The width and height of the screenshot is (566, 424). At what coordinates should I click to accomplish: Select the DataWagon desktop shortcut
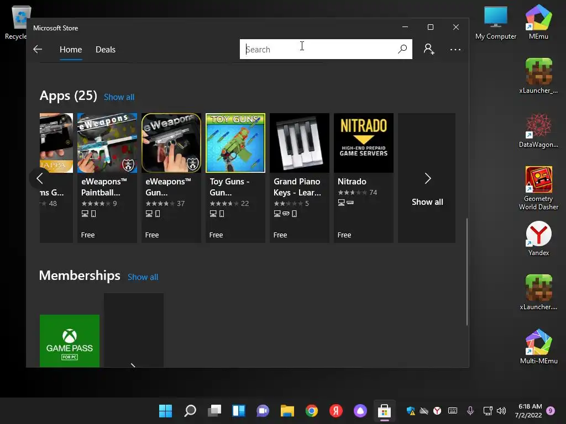pyautogui.click(x=538, y=130)
